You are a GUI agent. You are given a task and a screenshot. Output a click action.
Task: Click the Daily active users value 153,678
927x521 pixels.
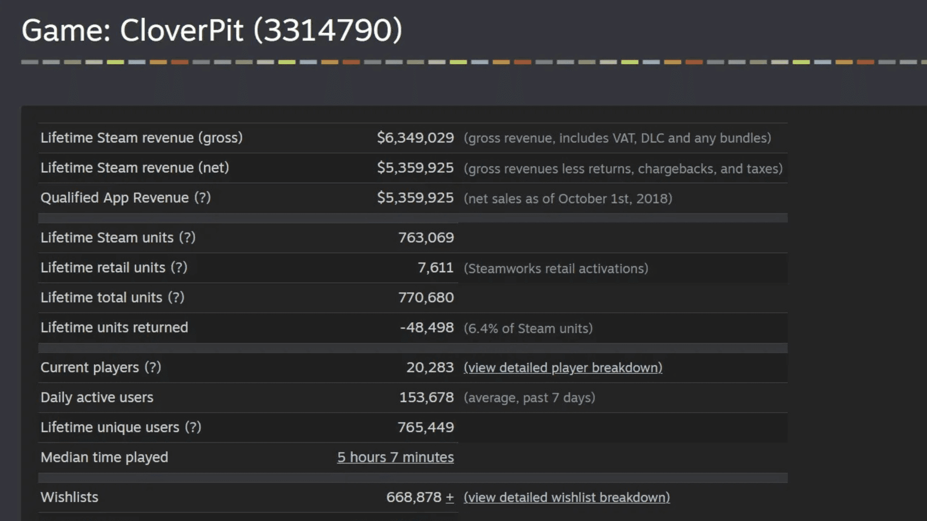tap(426, 398)
